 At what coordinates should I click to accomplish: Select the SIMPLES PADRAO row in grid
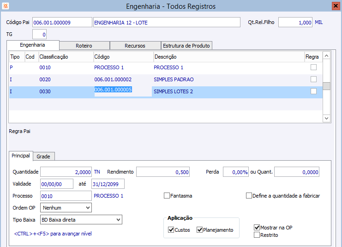[x=173, y=79]
